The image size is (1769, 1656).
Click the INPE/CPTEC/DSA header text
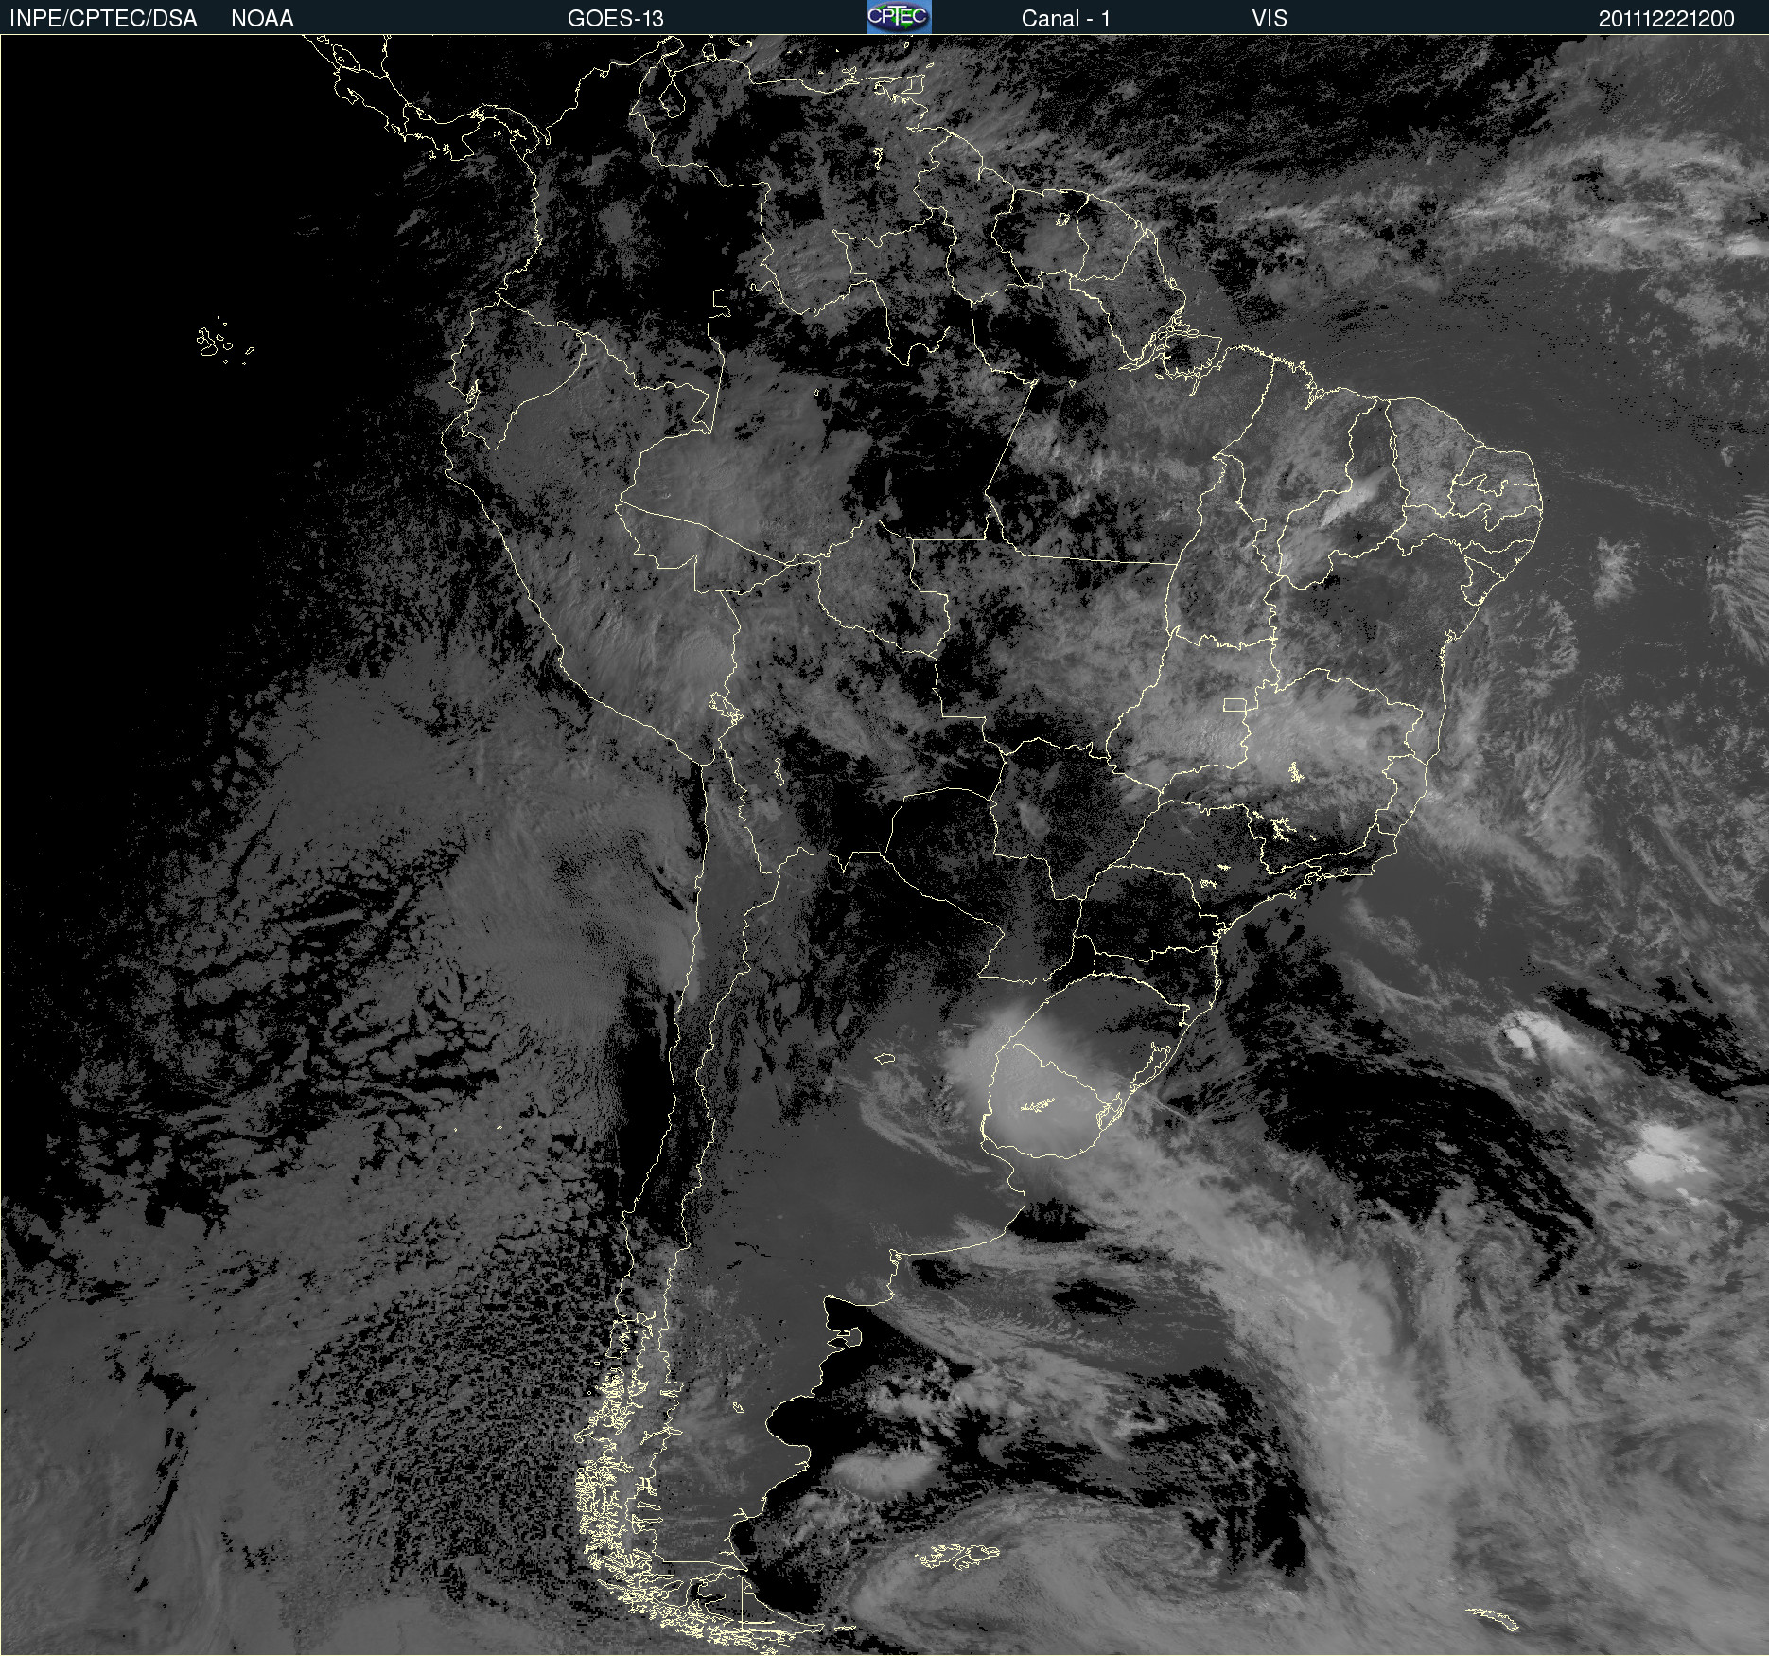[103, 19]
